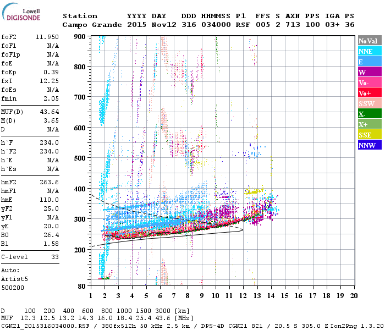Click the foF2 value 11.950

[x=47, y=37]
